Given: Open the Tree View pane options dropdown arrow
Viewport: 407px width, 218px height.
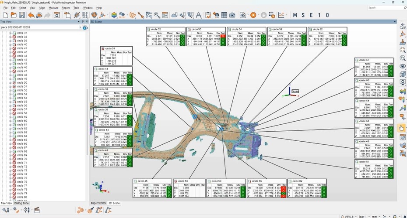Looking at the screenshot, I should [x=79, y=22].
